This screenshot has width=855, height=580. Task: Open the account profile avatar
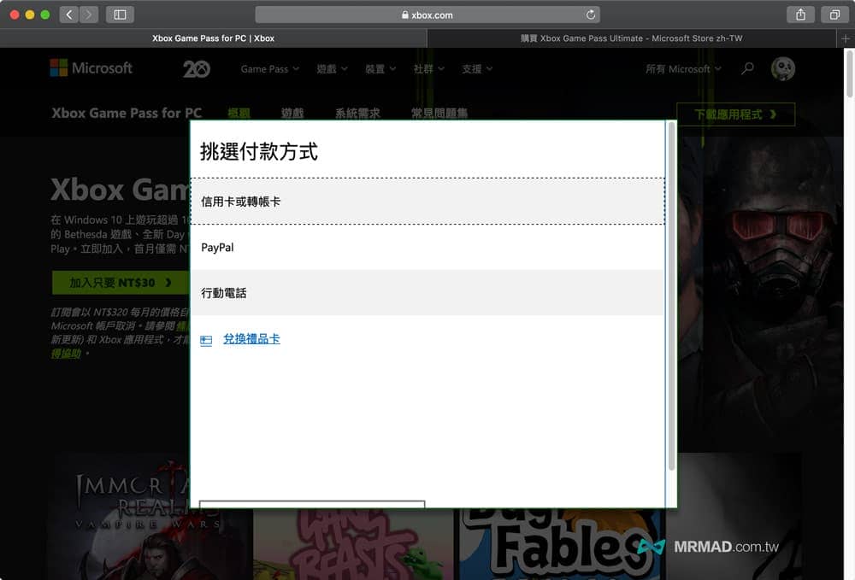[x=783, y=68]
